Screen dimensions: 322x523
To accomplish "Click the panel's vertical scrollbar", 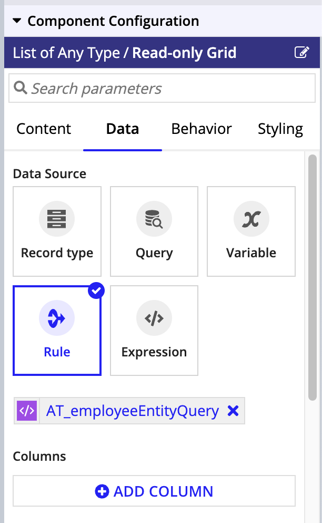I will coord(313,277).
